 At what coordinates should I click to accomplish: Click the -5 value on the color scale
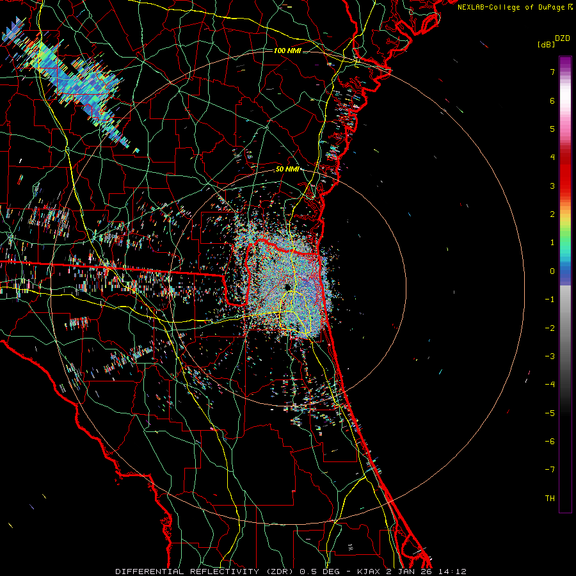click(550, 413)
